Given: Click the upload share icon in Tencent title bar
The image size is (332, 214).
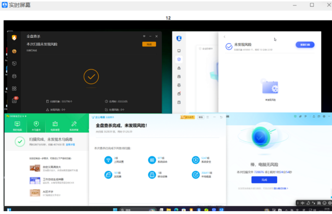Looking at the screenshot, I should pyautogui.click(x=314, y=117).
